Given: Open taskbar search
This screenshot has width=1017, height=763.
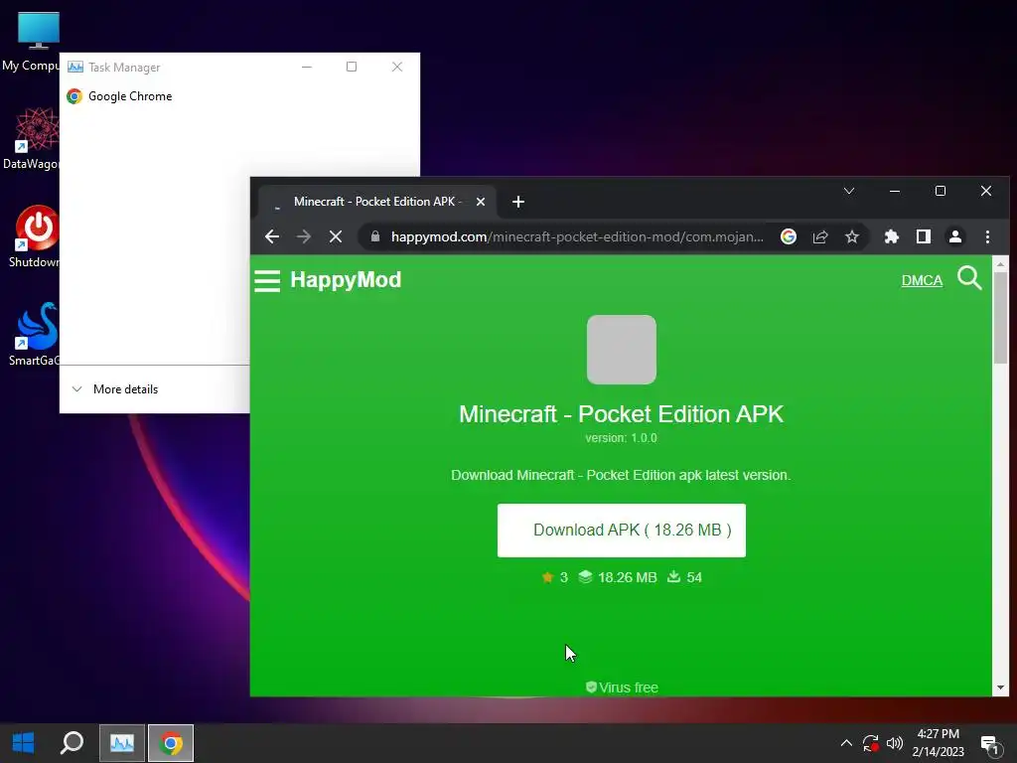Looking at the screenshot, I should 72,743.
